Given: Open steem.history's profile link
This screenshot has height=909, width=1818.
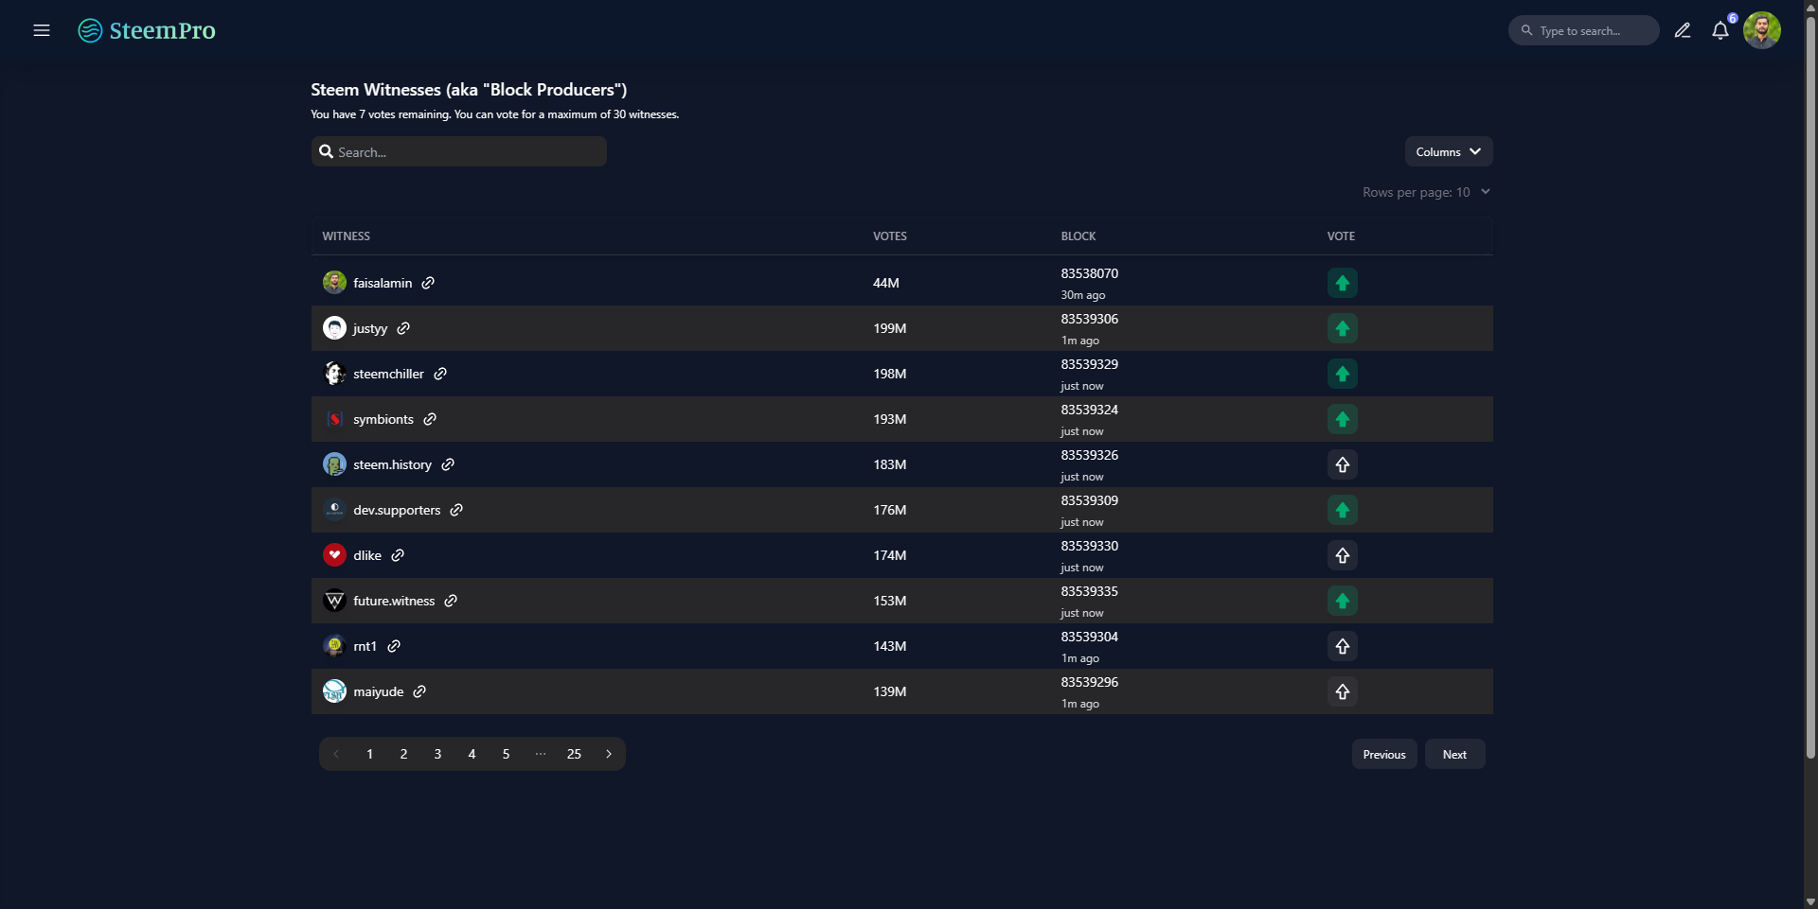Looking at the screenshot, I should pos(392,464).
